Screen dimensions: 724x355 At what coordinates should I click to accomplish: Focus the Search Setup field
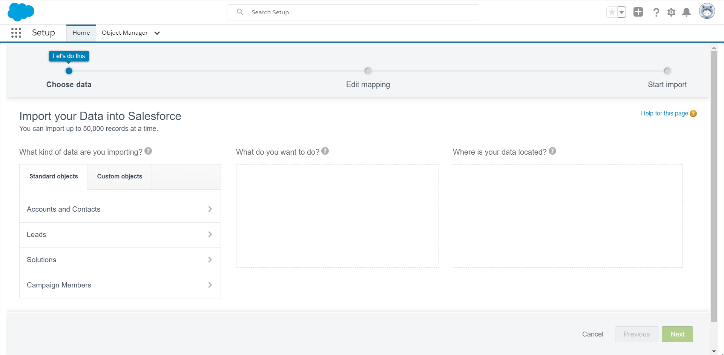click(353, 12)
